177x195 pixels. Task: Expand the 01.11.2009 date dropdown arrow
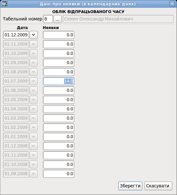point(33,44)
